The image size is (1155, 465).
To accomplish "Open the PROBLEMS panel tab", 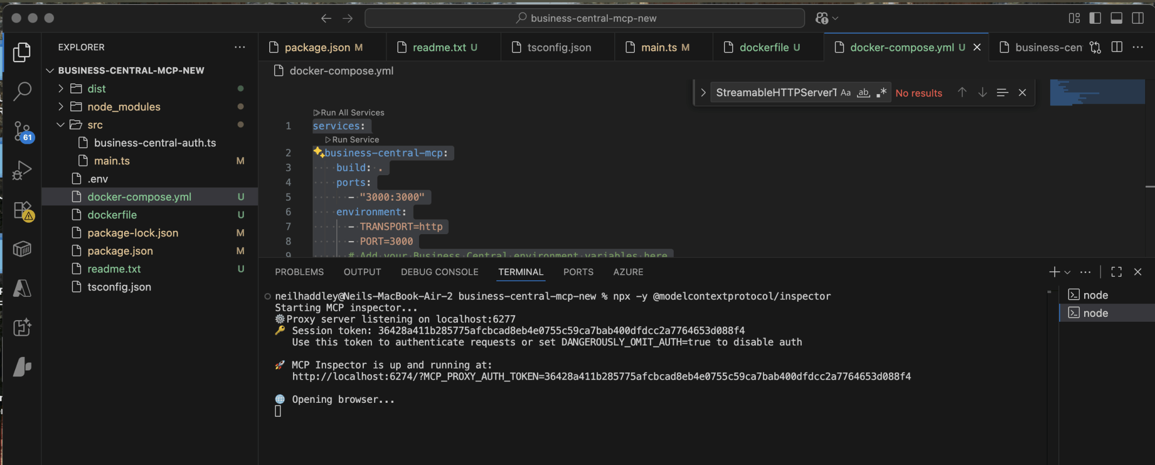I will [299, 272].
